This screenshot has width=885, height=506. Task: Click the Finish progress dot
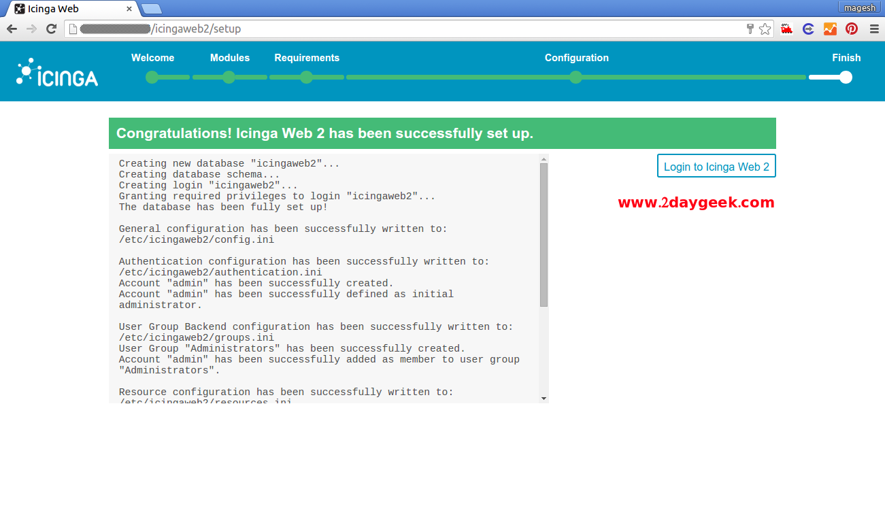pos(846,78)
